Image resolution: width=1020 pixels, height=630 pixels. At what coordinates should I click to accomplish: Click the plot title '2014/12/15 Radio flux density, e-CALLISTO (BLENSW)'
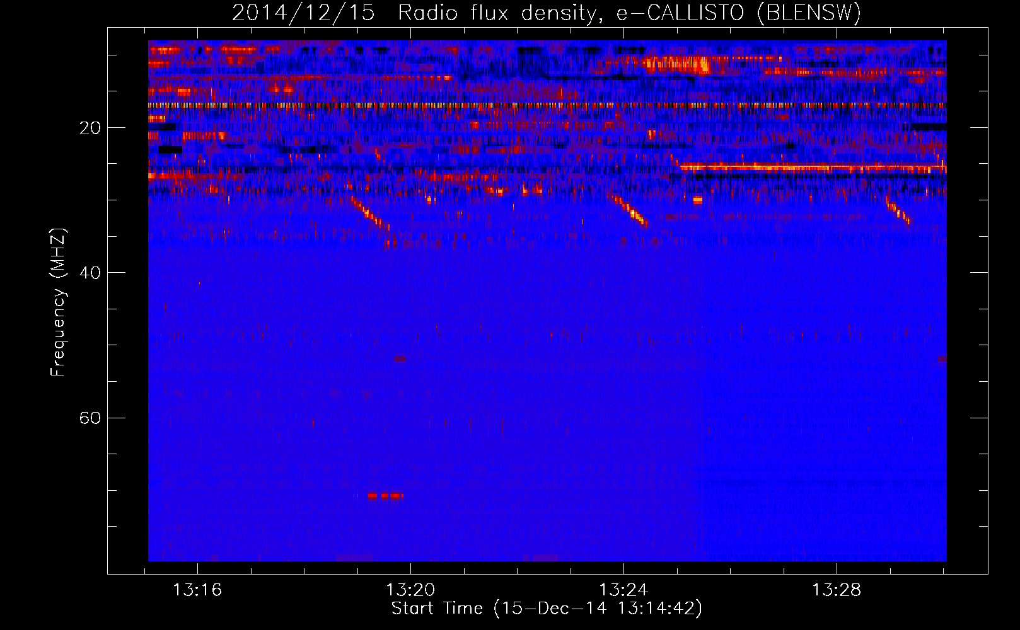(x=547, y=13)
